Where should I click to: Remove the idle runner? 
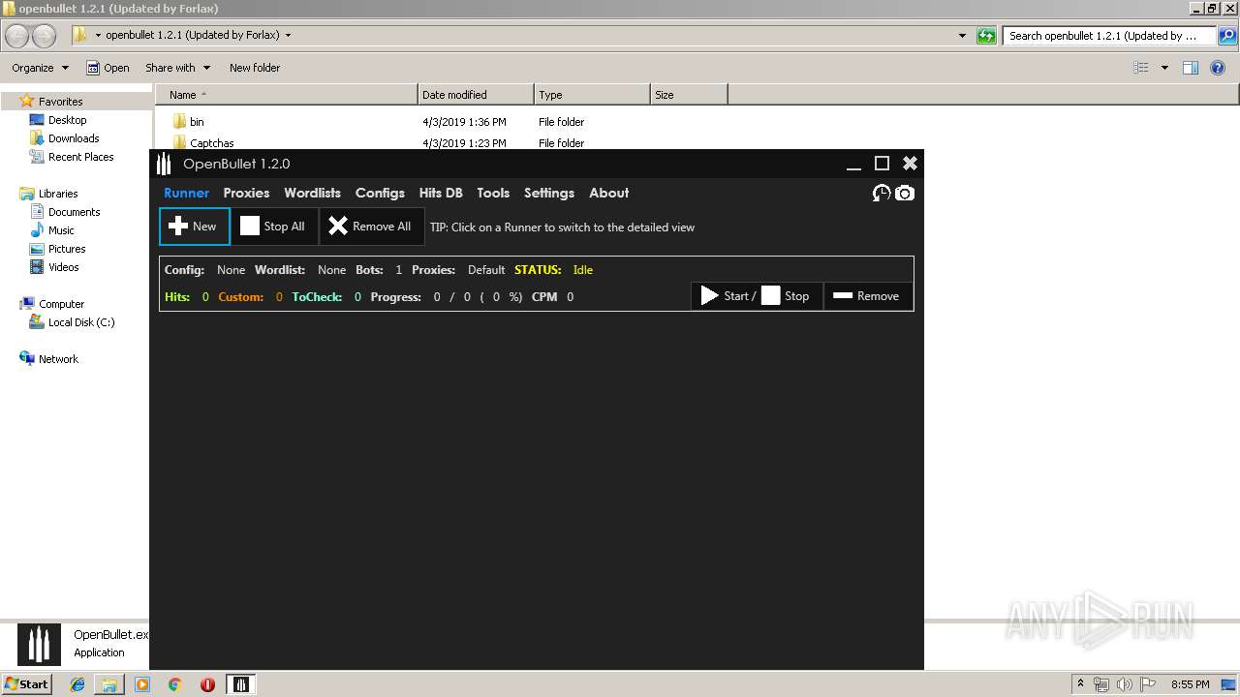pyautogui.click(x=867, y=296)
